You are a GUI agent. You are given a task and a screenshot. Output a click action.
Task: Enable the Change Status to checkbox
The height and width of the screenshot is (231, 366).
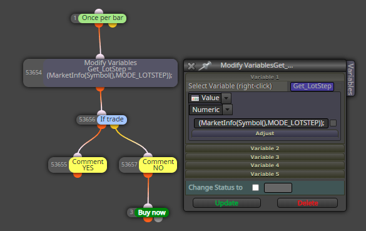(256, 188)
